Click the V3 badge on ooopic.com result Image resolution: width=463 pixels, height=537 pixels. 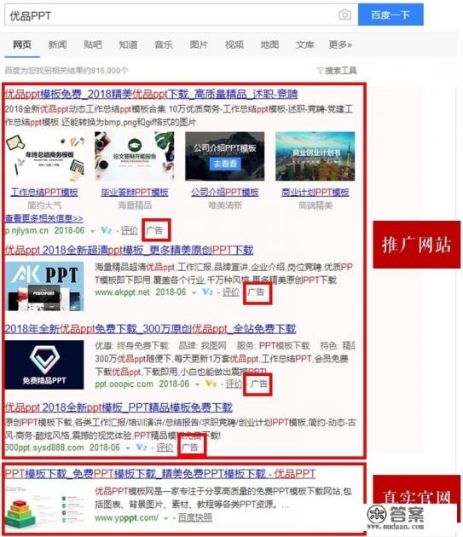[x=211, y=384]
